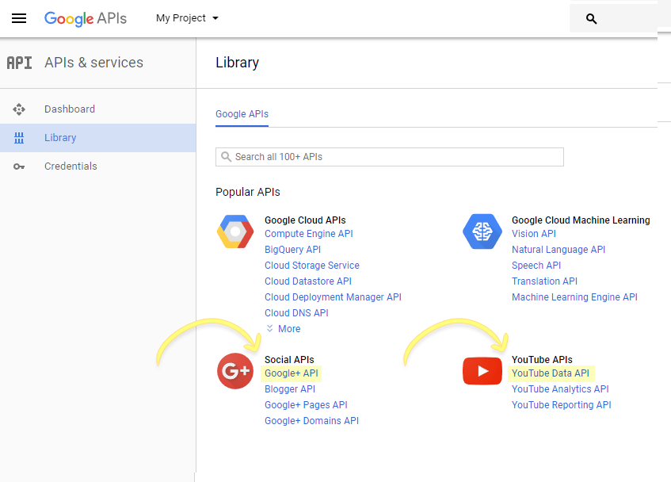671x482 pixels.
Task: Expand More under Google Cloud APIs
Action: point(283,329)
